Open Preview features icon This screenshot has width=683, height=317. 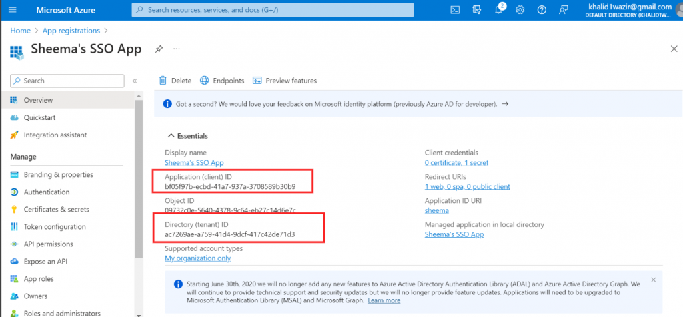click(257, 81)
